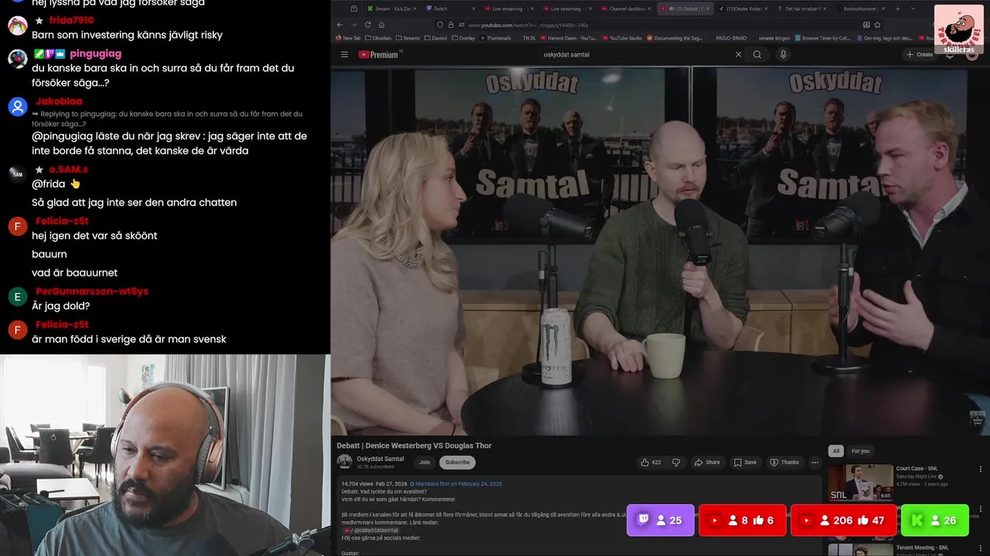Join the Oskyddat Samtal channel membership
Image resolution: width=990 pixels, height=556 pixels.
(425, 463)
